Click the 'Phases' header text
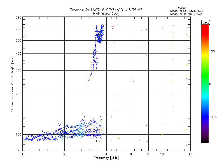Viewport: 224px width, 168px height. coord(181,8)
